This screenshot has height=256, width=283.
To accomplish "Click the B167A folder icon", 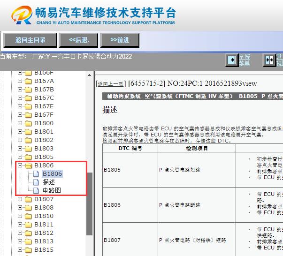I will 28,81.
